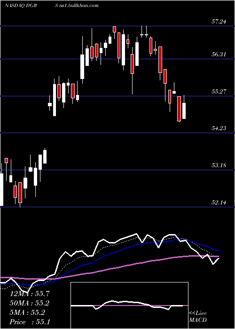Click the 52.14 price level label
The width and height of the screenshot is (235, 329).
coord(219,203)
